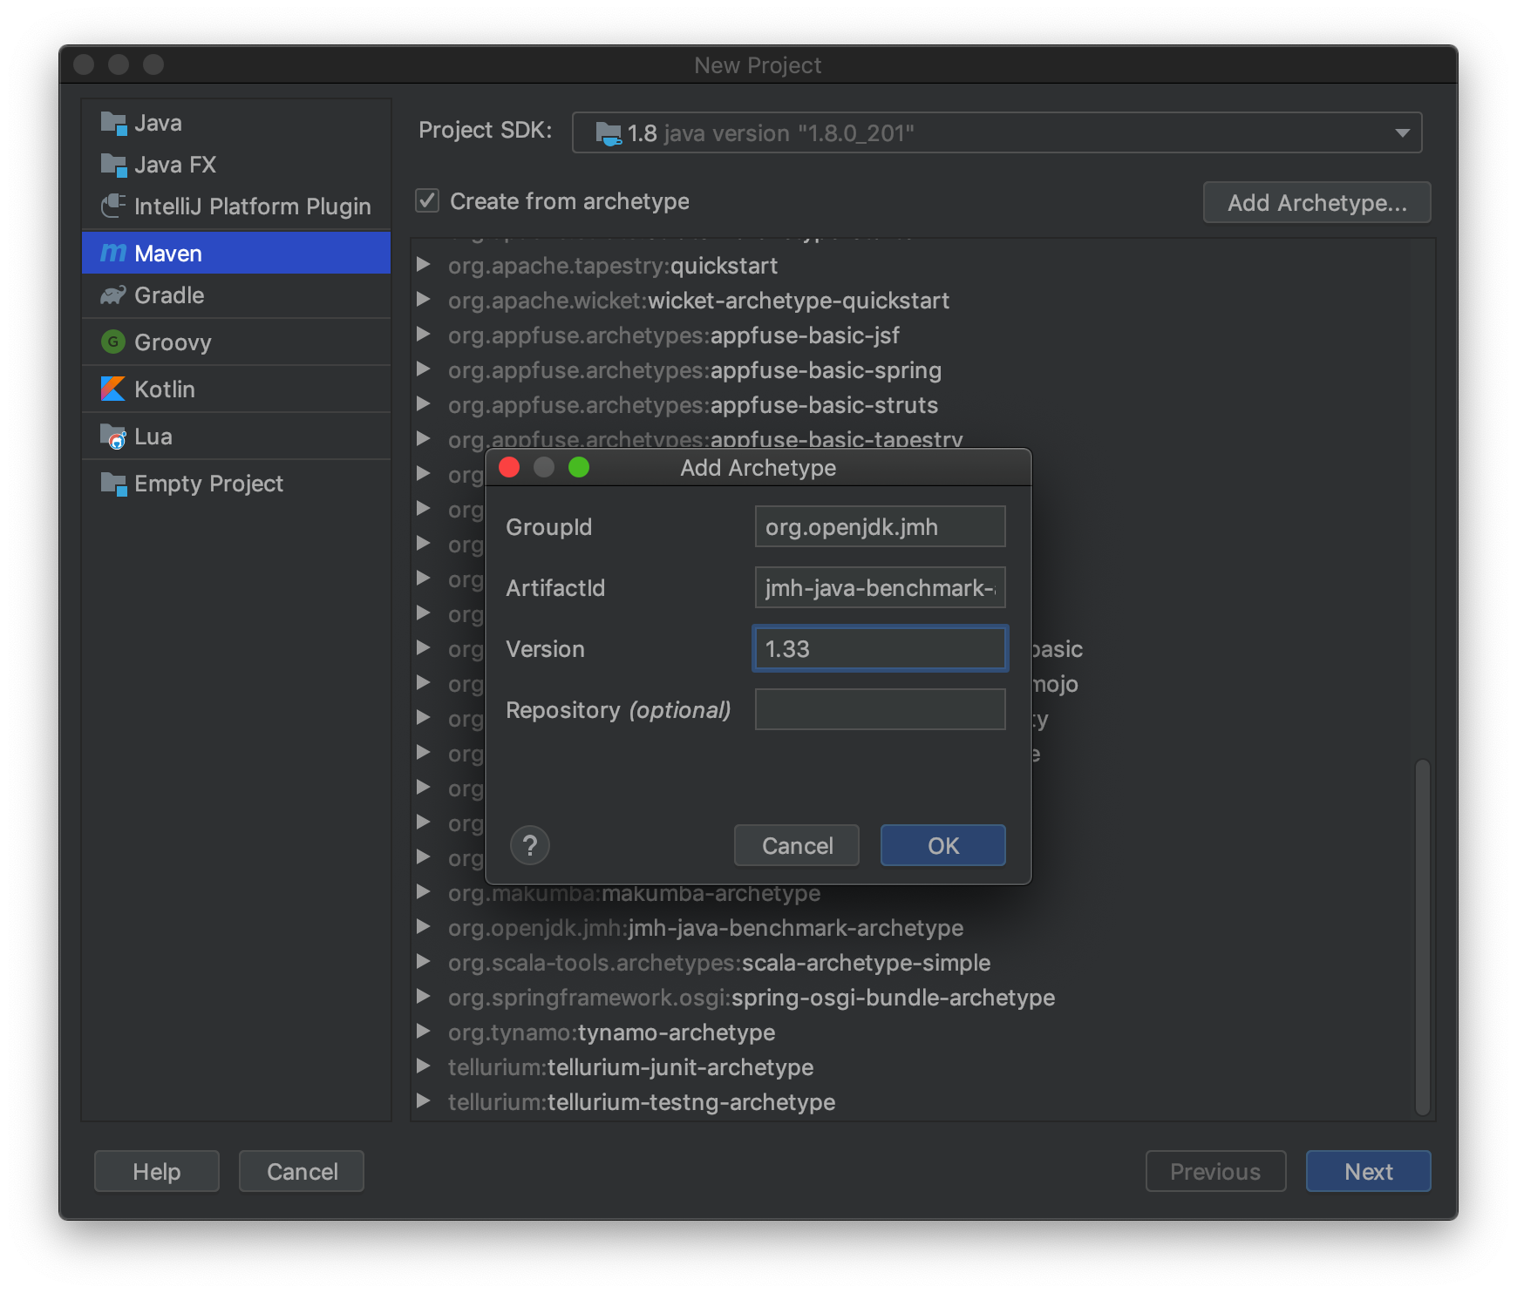
Task: Click the Kotlin logo icon
Action: click(113, 389)
